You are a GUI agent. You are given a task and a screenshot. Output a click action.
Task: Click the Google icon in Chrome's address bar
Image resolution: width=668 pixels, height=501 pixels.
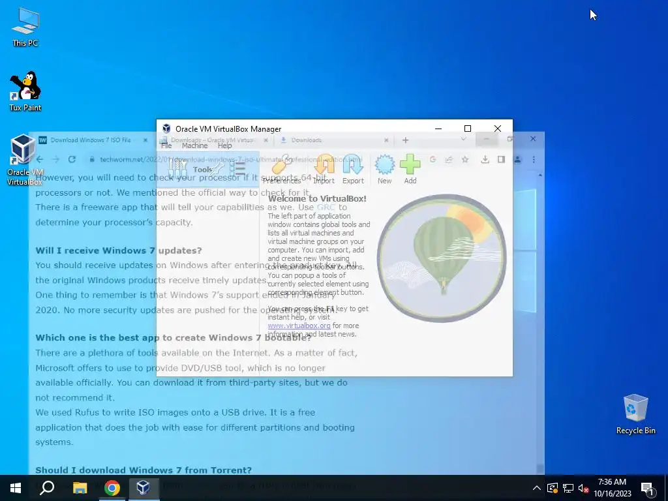[433, 159]
